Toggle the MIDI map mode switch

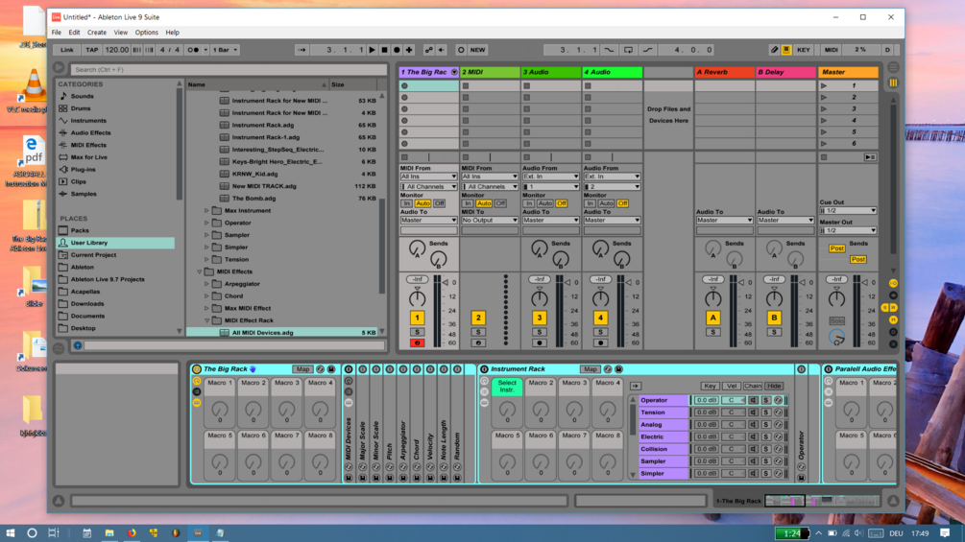[832, 50]
